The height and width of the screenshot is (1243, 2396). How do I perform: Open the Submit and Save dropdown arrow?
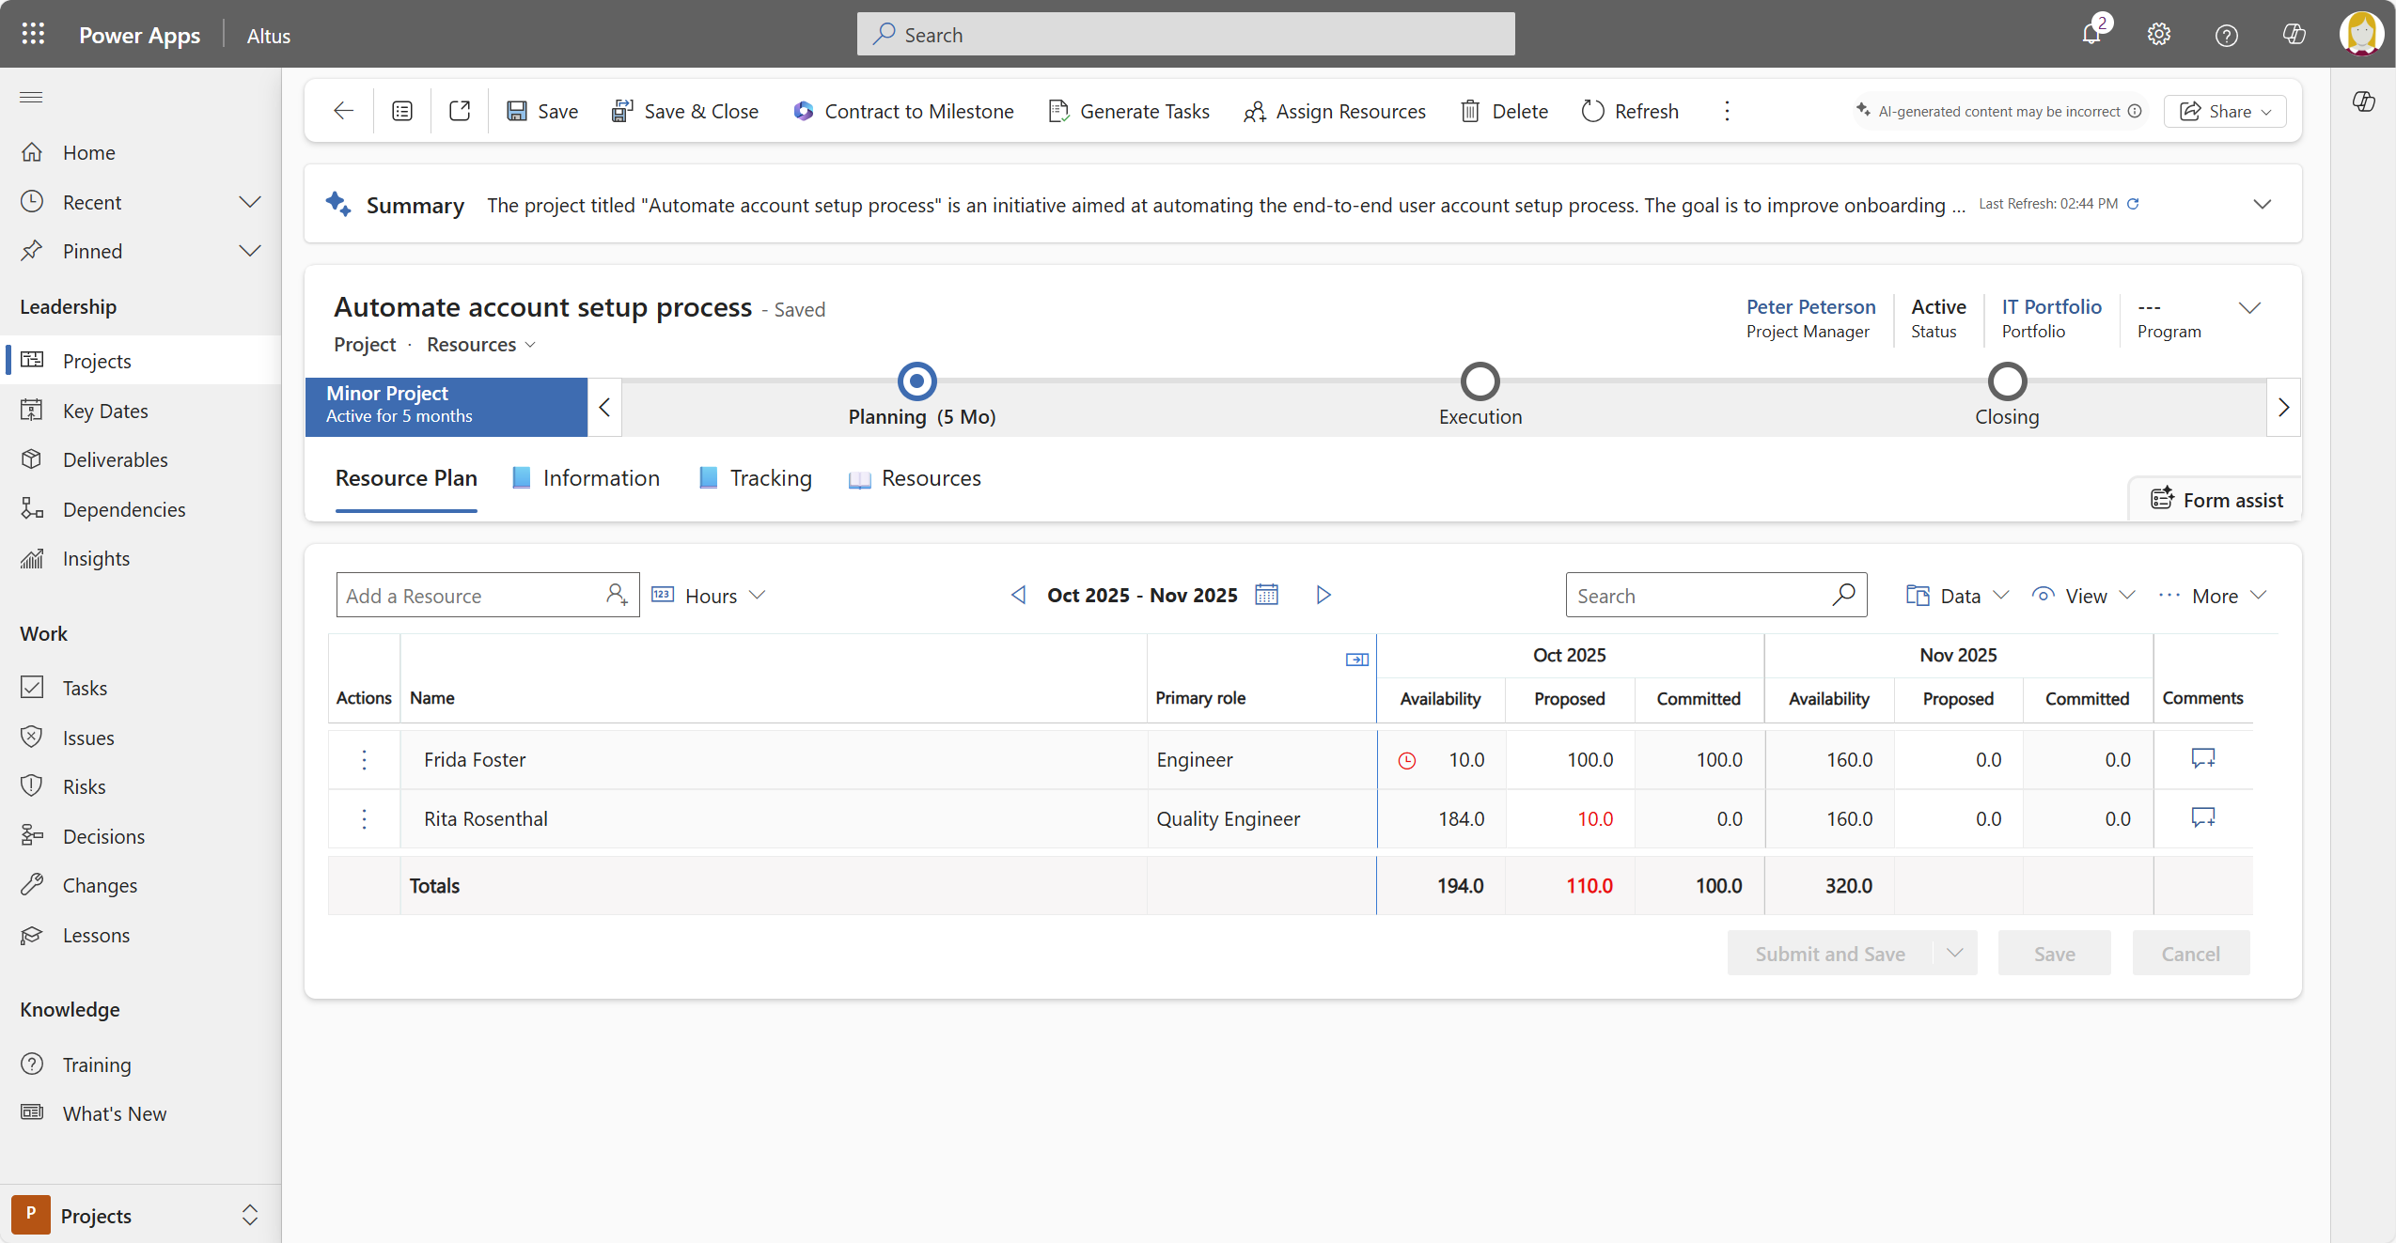(x=1953, y=952)
